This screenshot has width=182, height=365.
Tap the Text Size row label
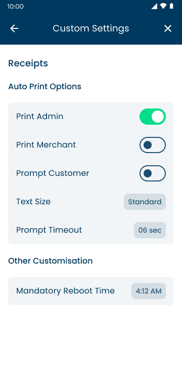pyautogui.click(x=33, y=202)
